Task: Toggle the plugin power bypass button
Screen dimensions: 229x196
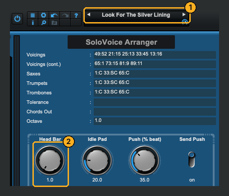Action: (x=17, y=19)
